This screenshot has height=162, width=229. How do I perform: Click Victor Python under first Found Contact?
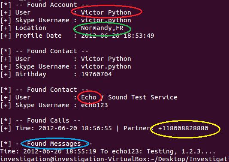106,59
